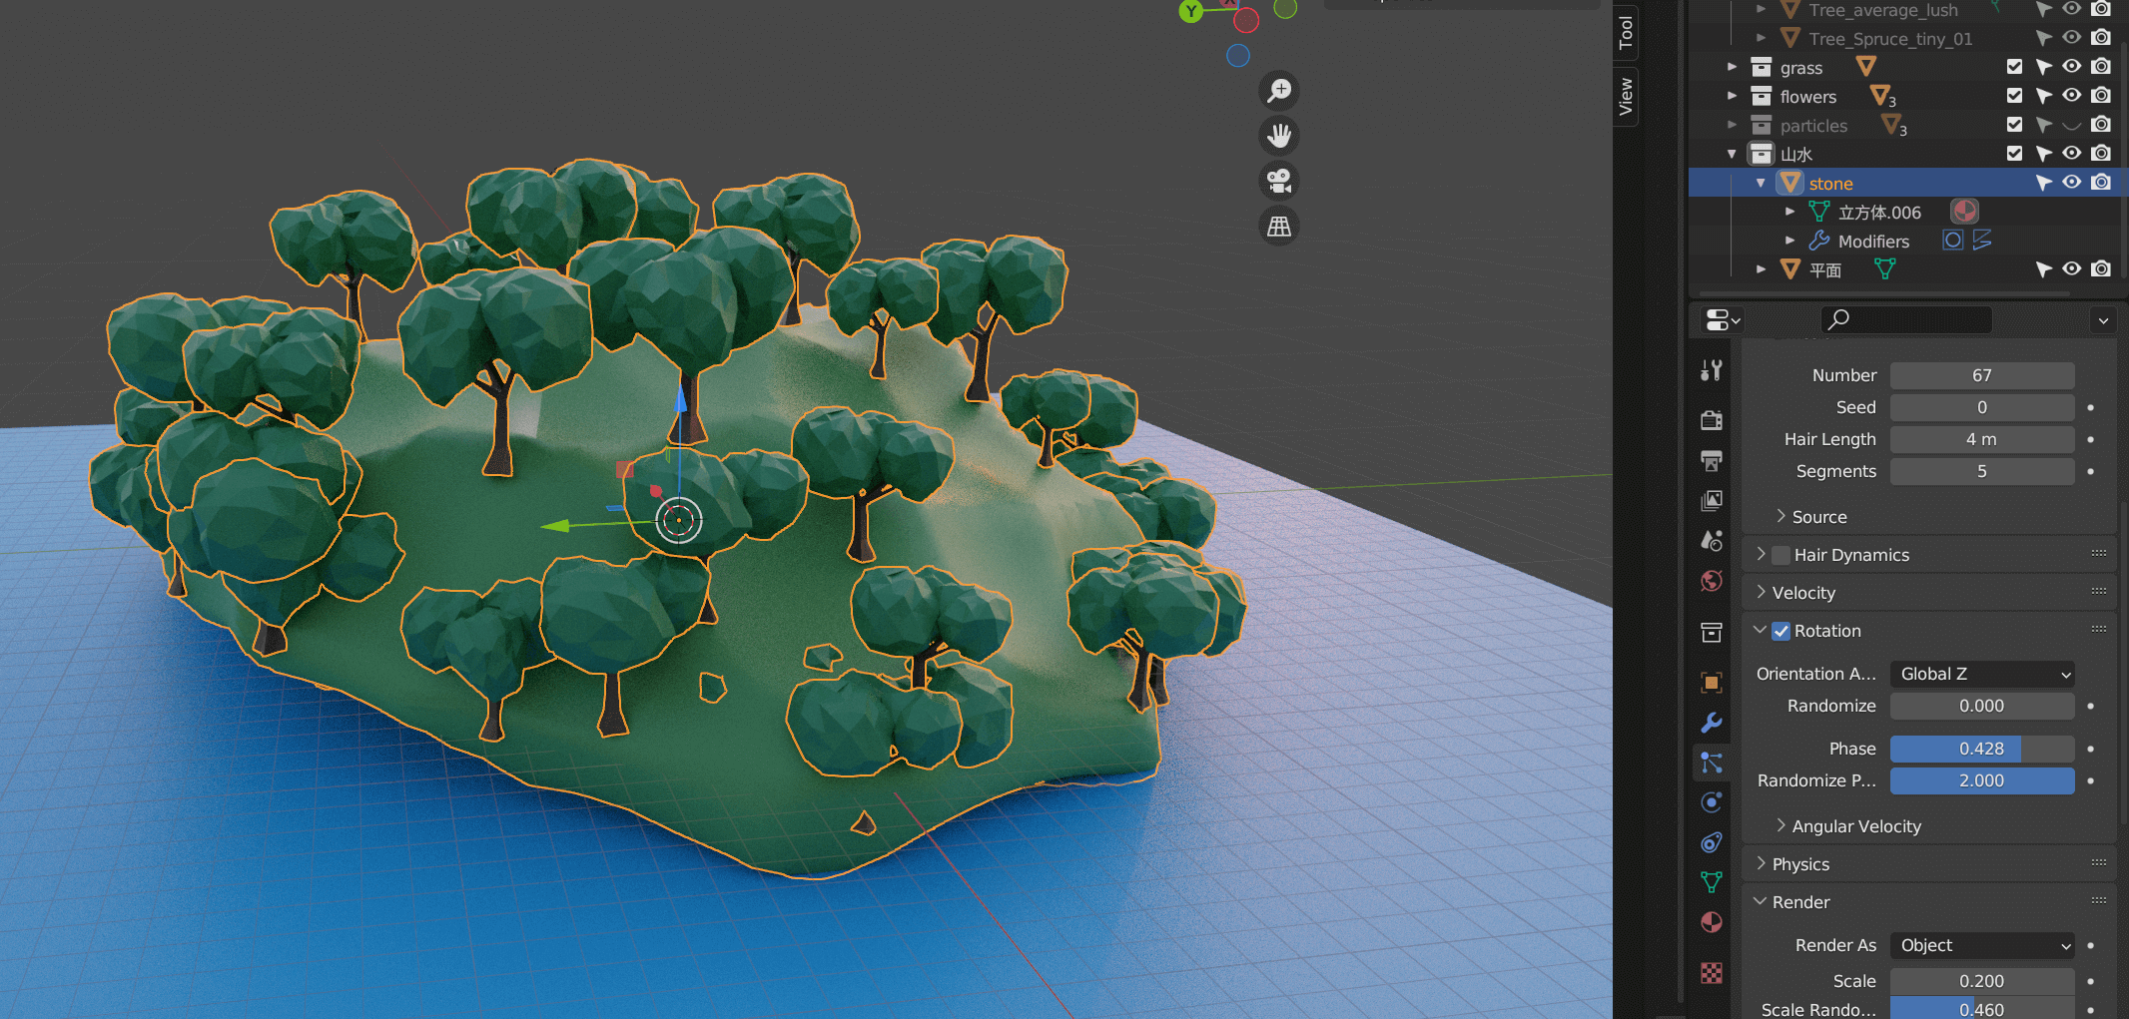2129x1019 pixels.
Task: Hide the 平面 object in viewport
Action: (x=2072, y=269)
